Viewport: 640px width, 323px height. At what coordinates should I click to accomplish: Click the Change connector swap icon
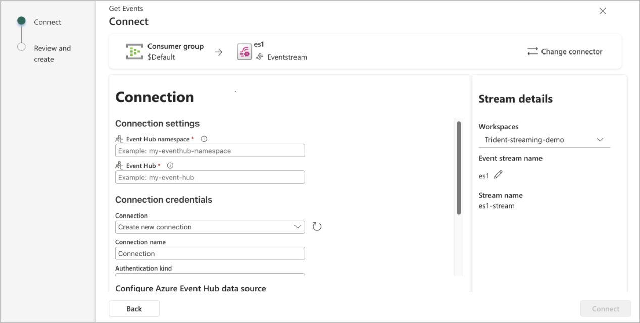[x=533, y=51]
